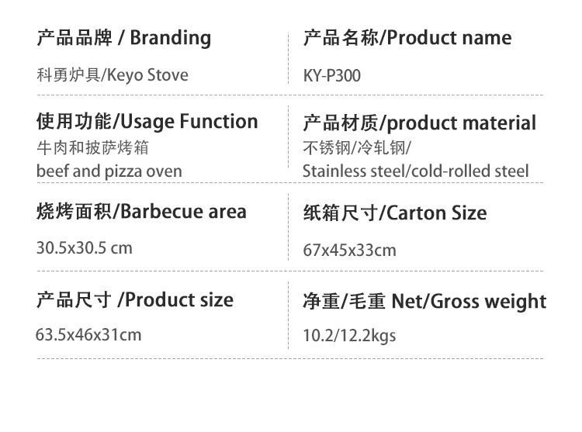The height and width of the screenshot is (432, 582).
Task: Select the '67x45x33cm' carton dimensions
Action: pos(349,250)
